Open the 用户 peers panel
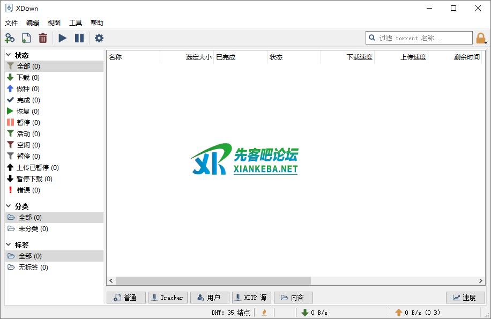 pyautogui.click(x=210, y=298)
